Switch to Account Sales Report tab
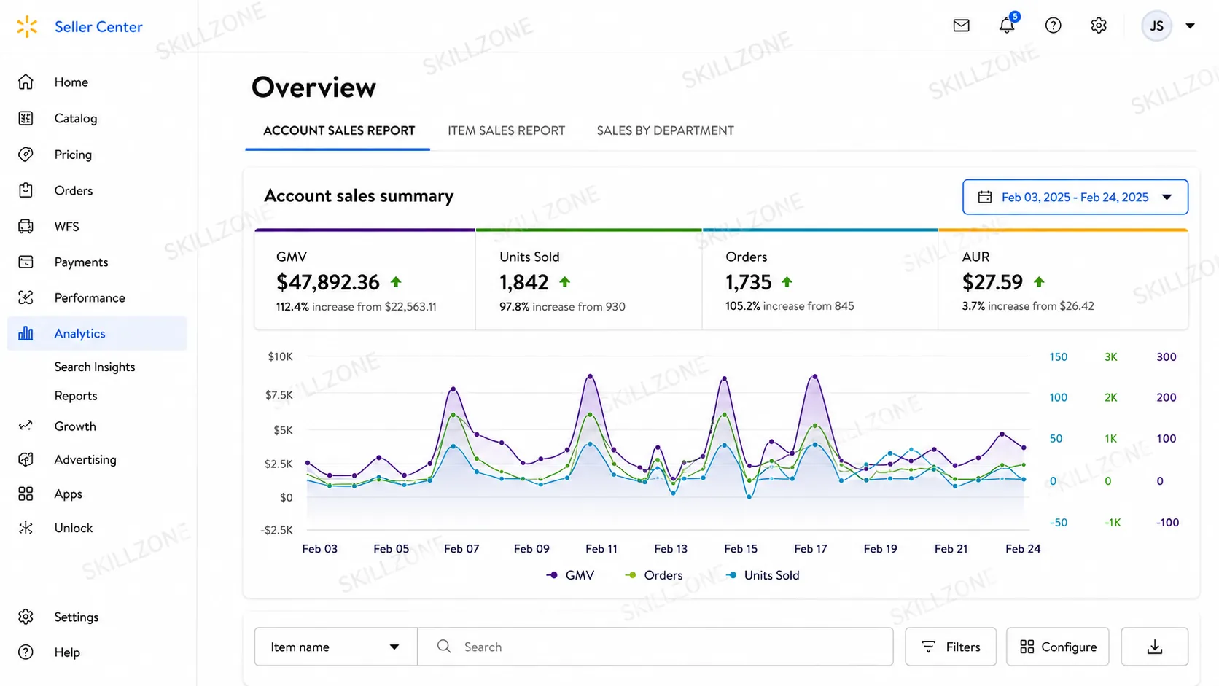The image size is (1219, 686). tap(339, 130)
